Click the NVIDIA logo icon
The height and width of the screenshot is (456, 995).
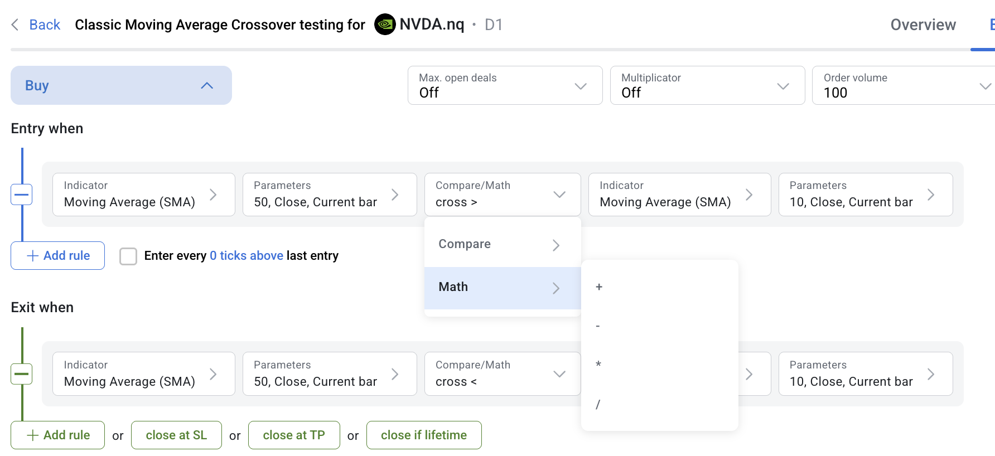(385, 25)
